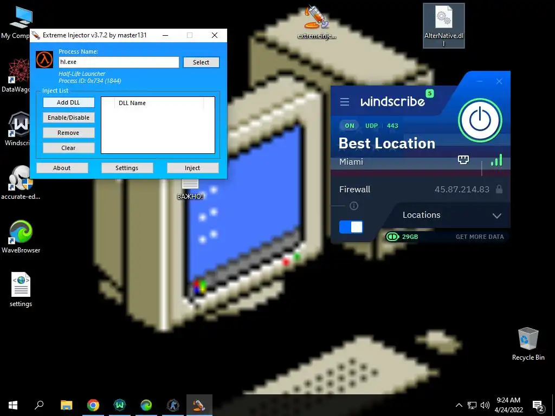Click the Extreme Injector taskbar icon
555x416 pixels.
[x=199, y=405]
